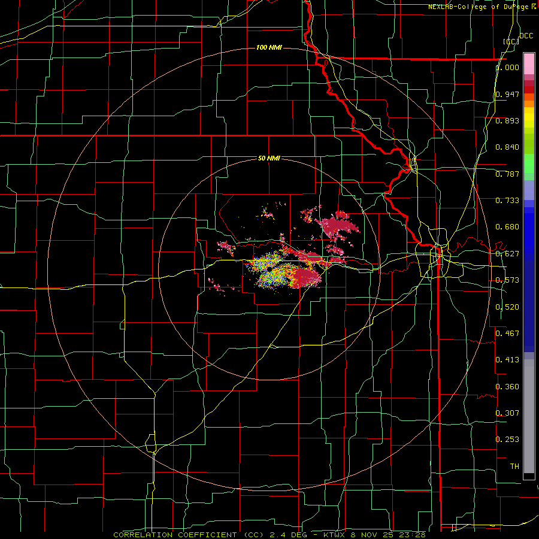Pick the light pink top color bar segment
The width and height of the screenshot is (539, 539).
pyautogui.click(x=529, y=64)
